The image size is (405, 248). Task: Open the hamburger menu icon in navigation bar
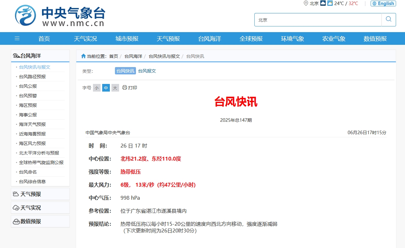pos(17,38)
